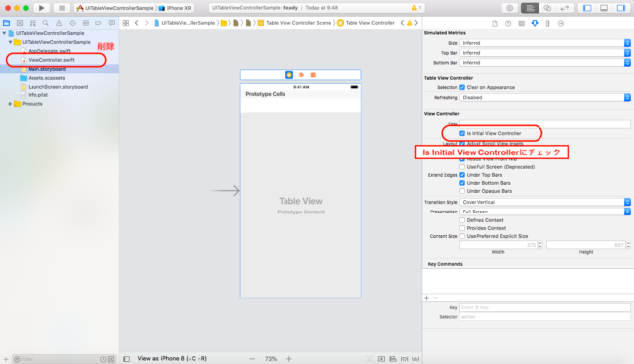Select Assets.xcassets in navigator
The width and height of the screenshot is (634, 364).
point(46,78)
